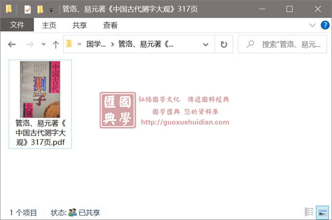Switch to the 共享 ribbon tab
The width and height of the screenshot is (332, 220).
click(80, 25)
